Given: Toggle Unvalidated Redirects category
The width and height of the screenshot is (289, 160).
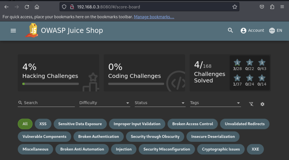Looking at the screenshot, I should click(x=245, y=124).
